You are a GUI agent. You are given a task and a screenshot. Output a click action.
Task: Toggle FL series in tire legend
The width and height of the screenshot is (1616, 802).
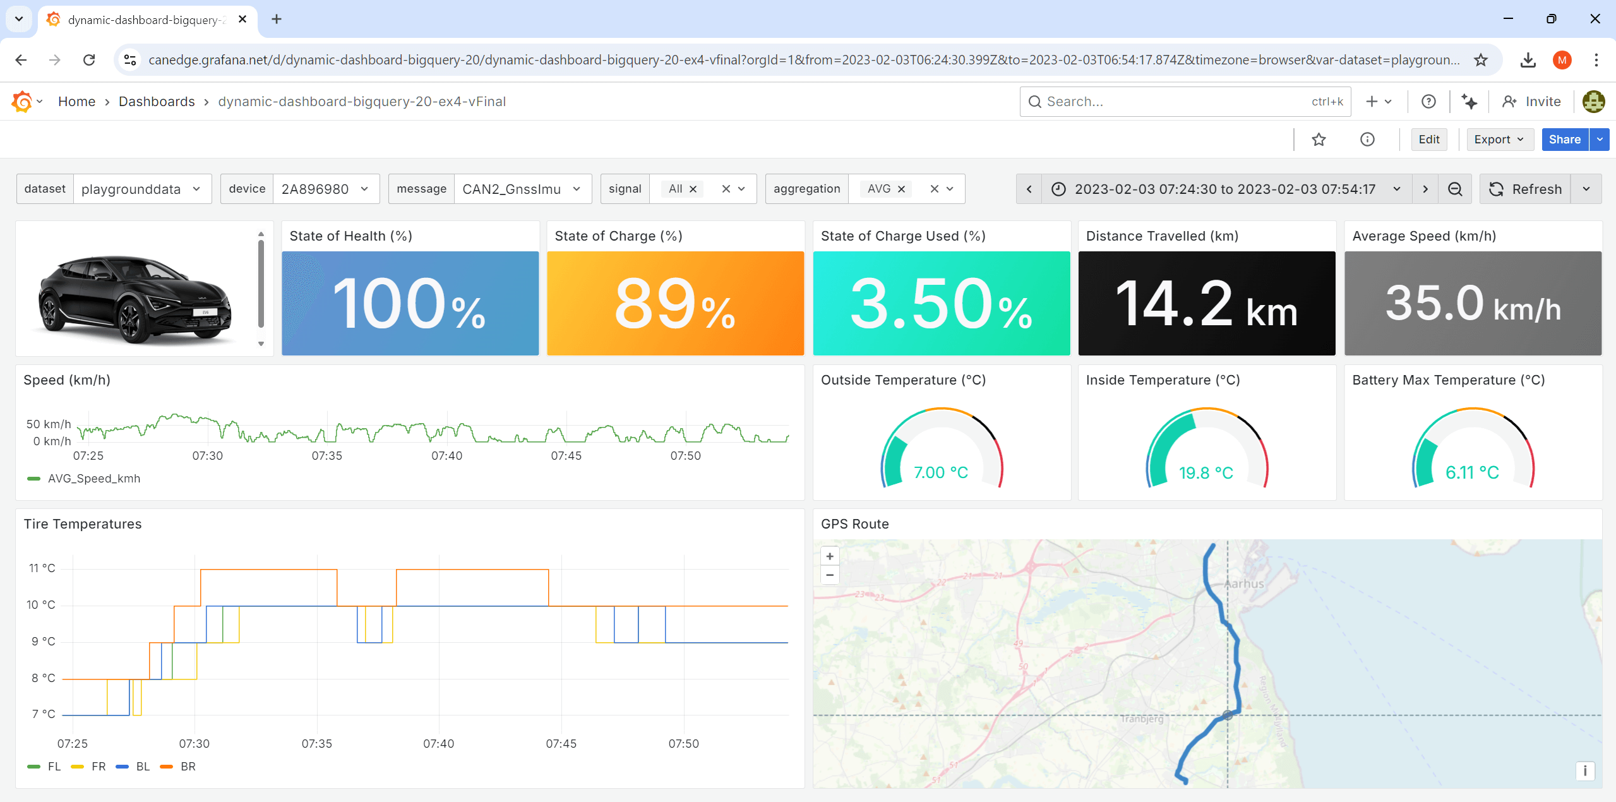click(54, 767)
